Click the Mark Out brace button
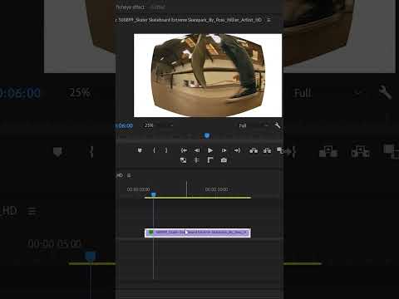This screenshot has width=399, height=299. click(x=166, y=150)
